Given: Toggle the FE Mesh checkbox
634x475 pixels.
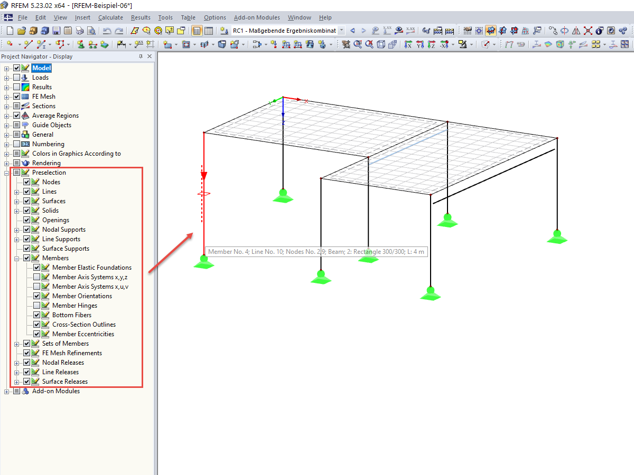Looking at the screenshot, I should (x=16, y=97).
